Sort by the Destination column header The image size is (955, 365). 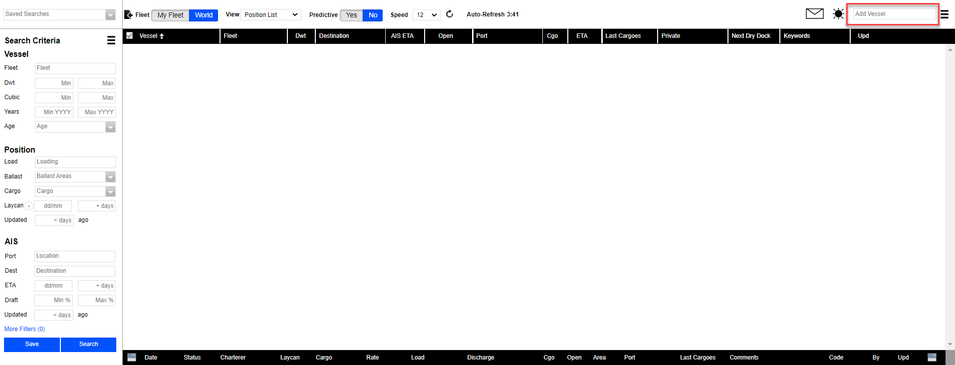tap(334, 36)
